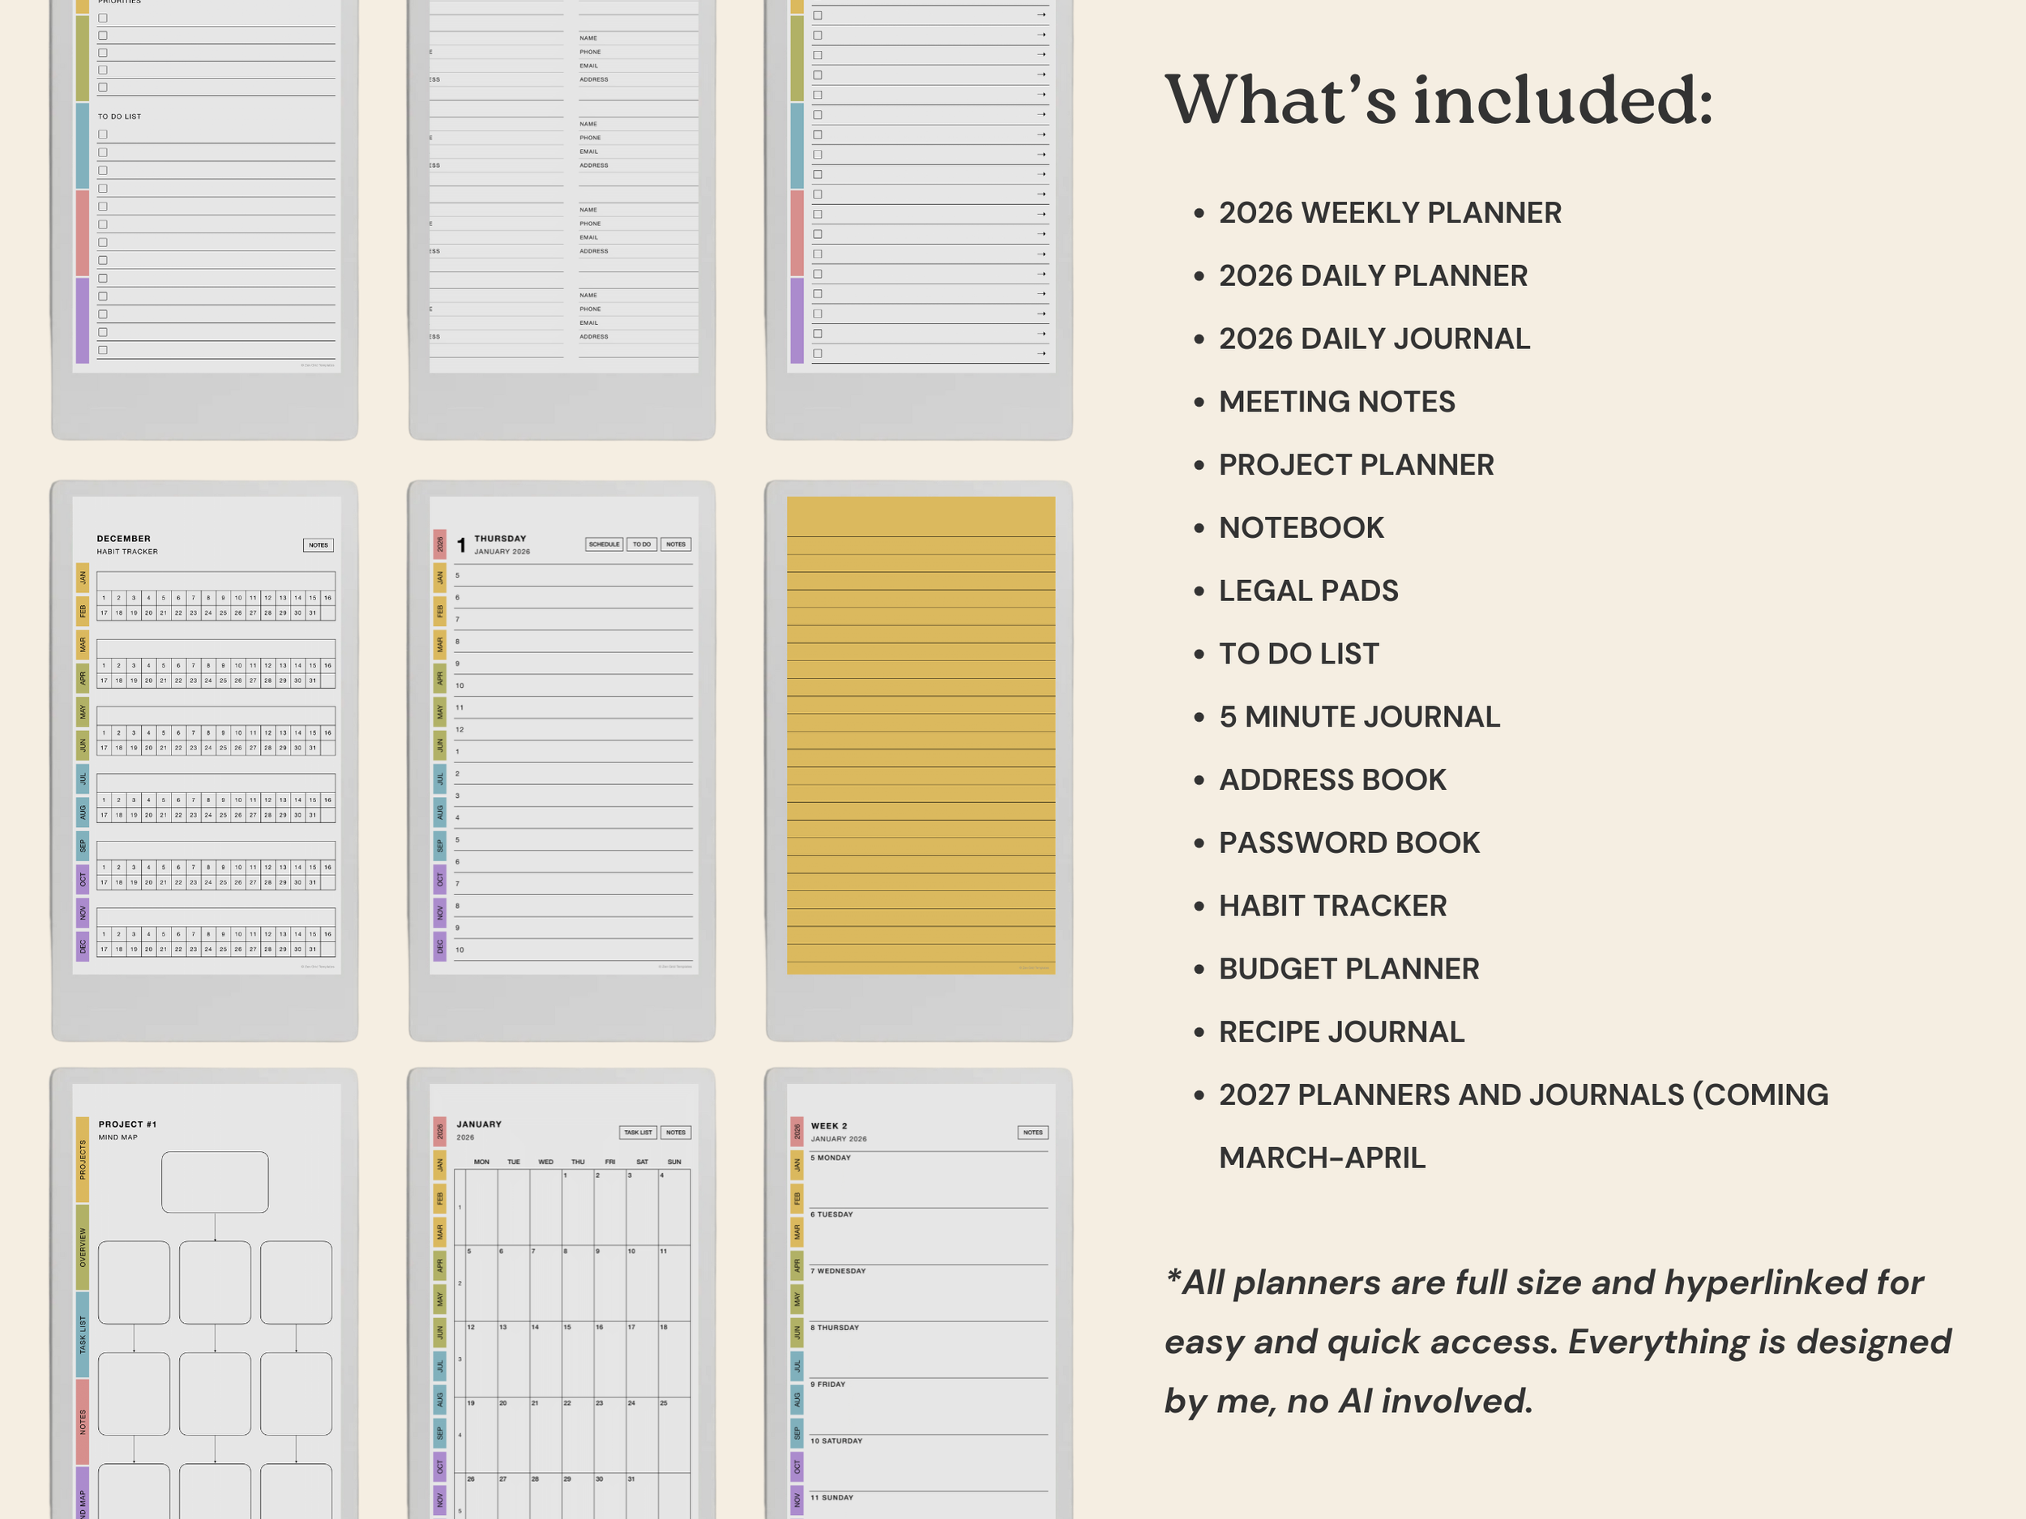Image resolution: width=2026 pixels, height=1519 pixels.
Task: Open the TASK LIST side tab on project page
Action: click(83, 1334)
